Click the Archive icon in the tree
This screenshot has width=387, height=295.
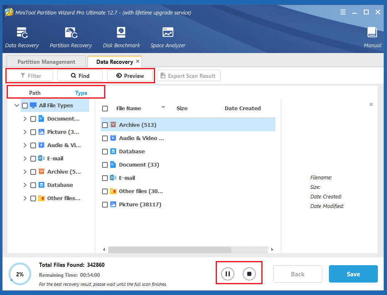click(41, 172)
